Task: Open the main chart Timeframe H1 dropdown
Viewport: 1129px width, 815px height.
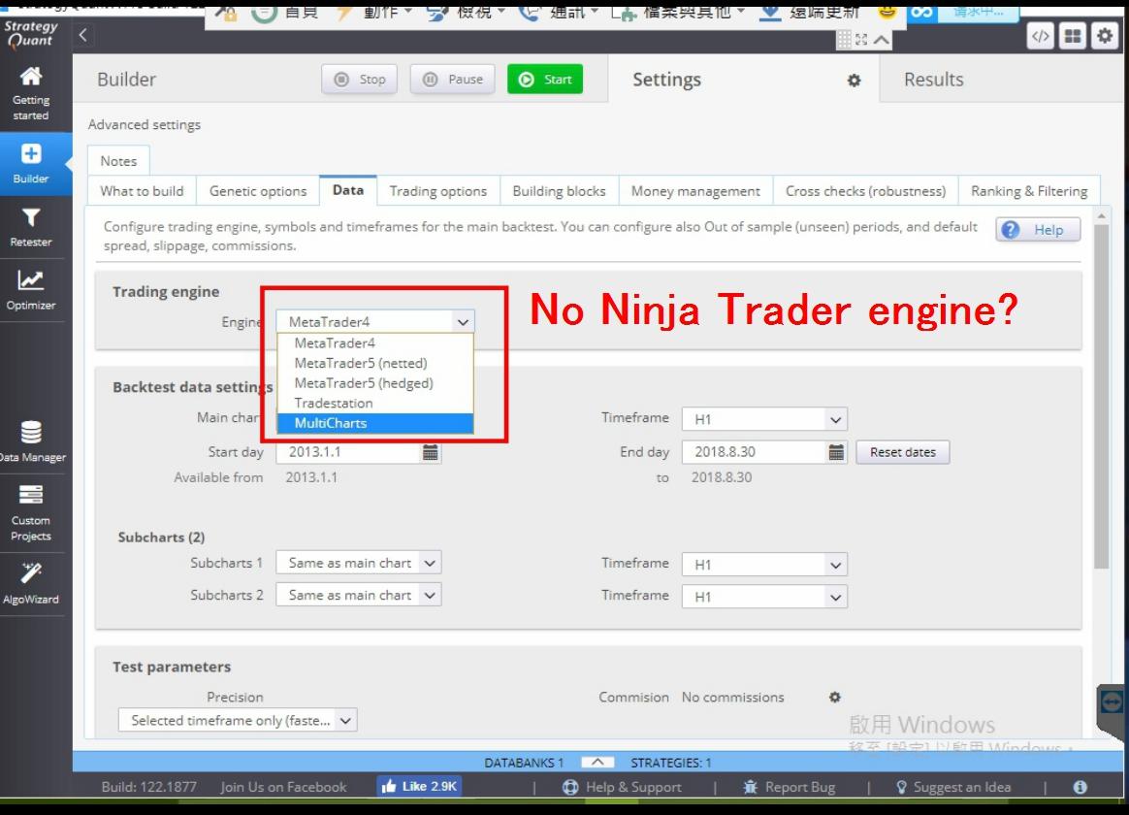Action: click(x=764, y=419)
